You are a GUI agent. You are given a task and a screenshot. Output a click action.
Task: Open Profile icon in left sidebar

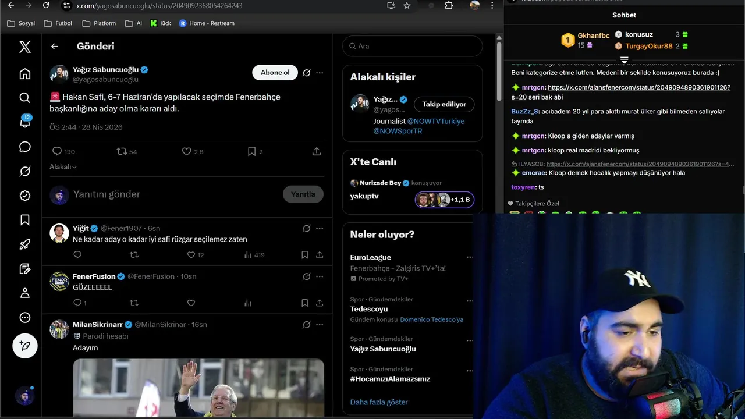tap(24, 293)
